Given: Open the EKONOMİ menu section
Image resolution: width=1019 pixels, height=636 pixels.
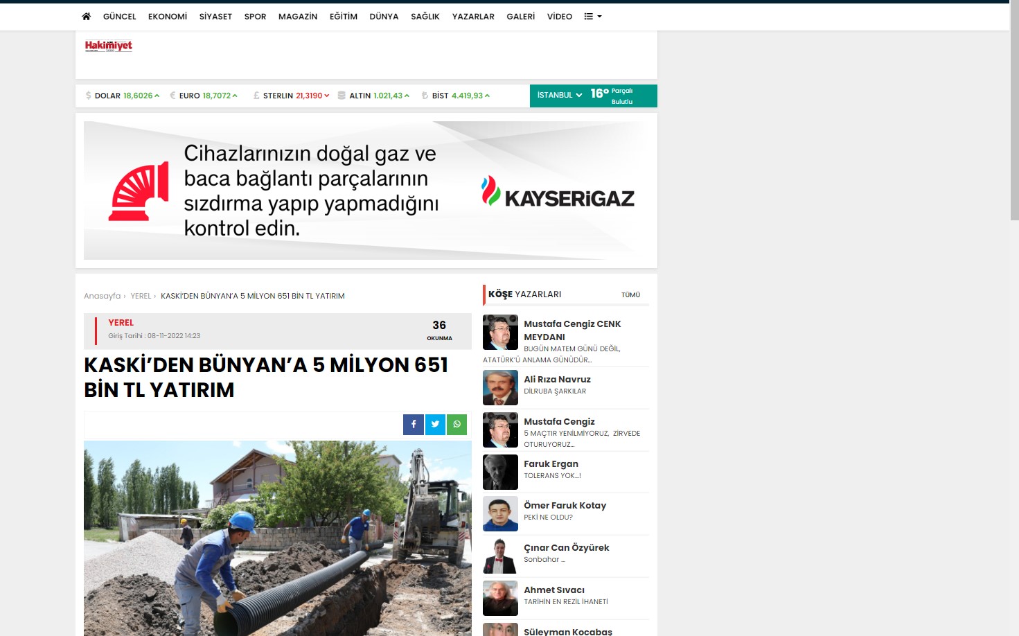Looking at the screenshot, I should pos(168,17).
